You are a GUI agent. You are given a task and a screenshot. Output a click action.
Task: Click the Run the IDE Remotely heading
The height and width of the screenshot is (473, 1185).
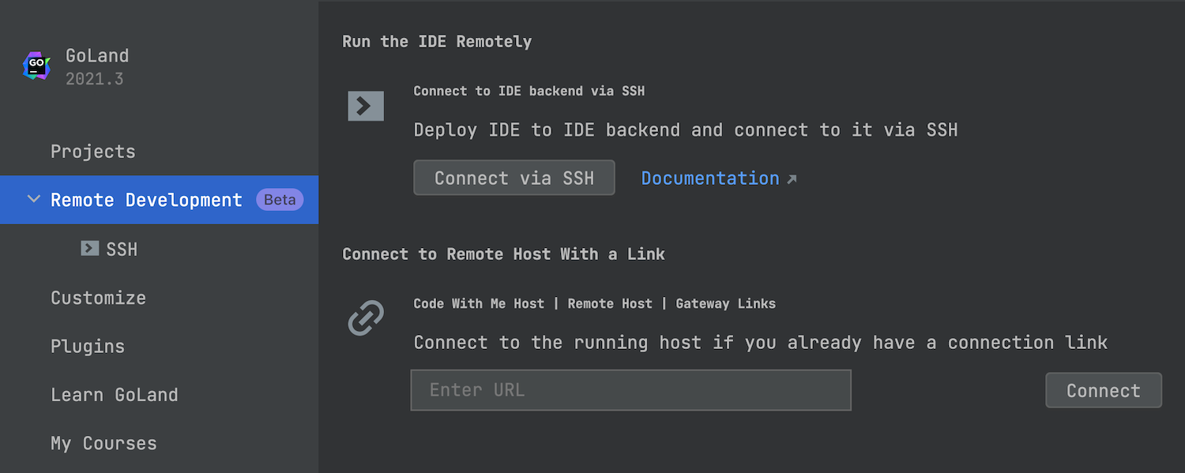click(x=436, y=41)
